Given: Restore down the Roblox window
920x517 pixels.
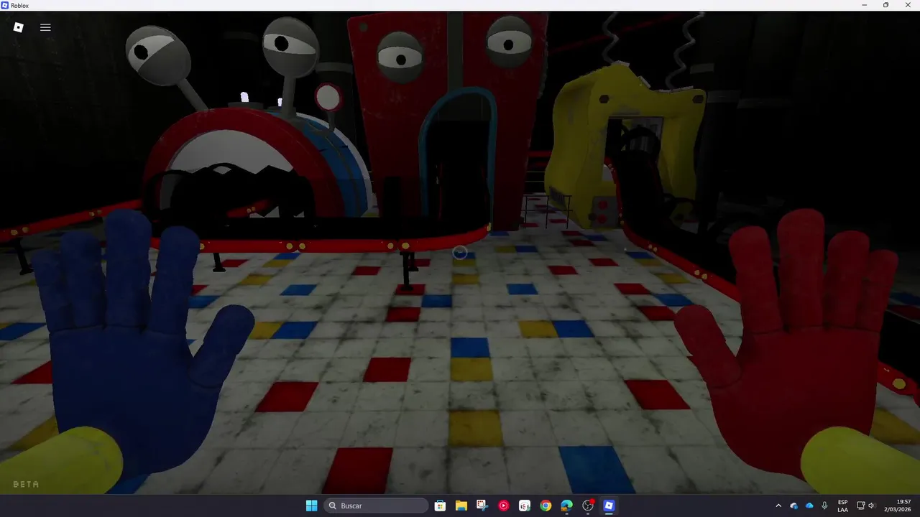Looking at the screenshot, I should pos(885,5).
